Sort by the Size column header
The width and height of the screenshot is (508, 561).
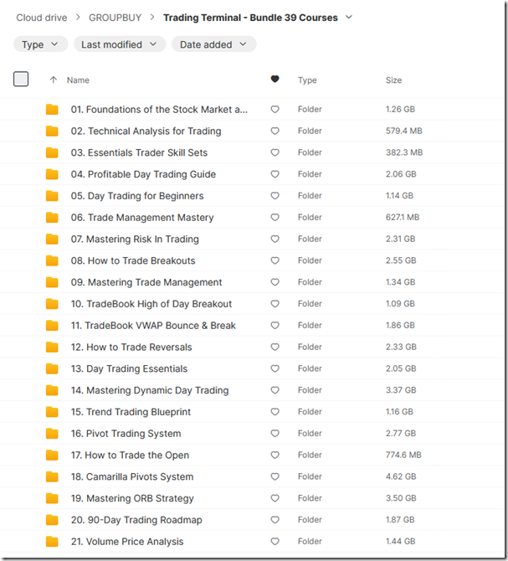tap(393, 80)
